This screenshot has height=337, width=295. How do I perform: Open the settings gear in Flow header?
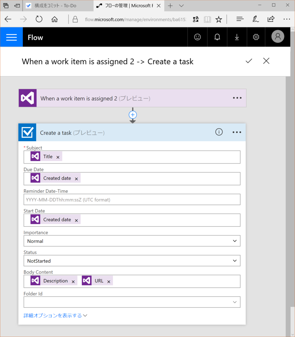click(x=256, y=37)
